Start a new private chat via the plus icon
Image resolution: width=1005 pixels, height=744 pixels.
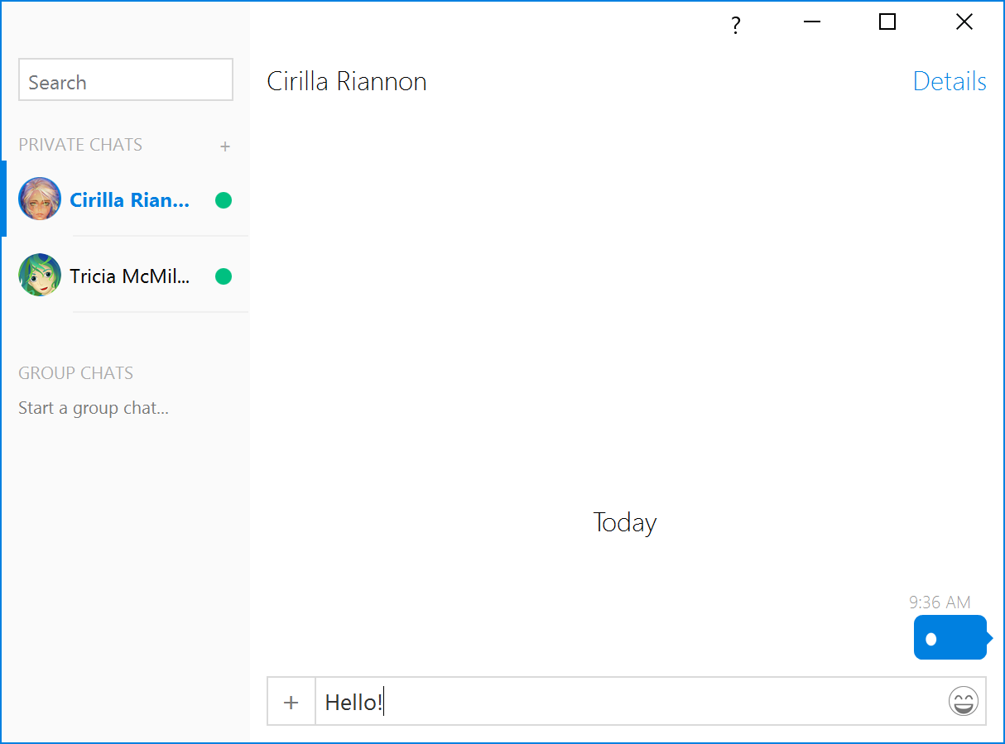coord(225,146)
